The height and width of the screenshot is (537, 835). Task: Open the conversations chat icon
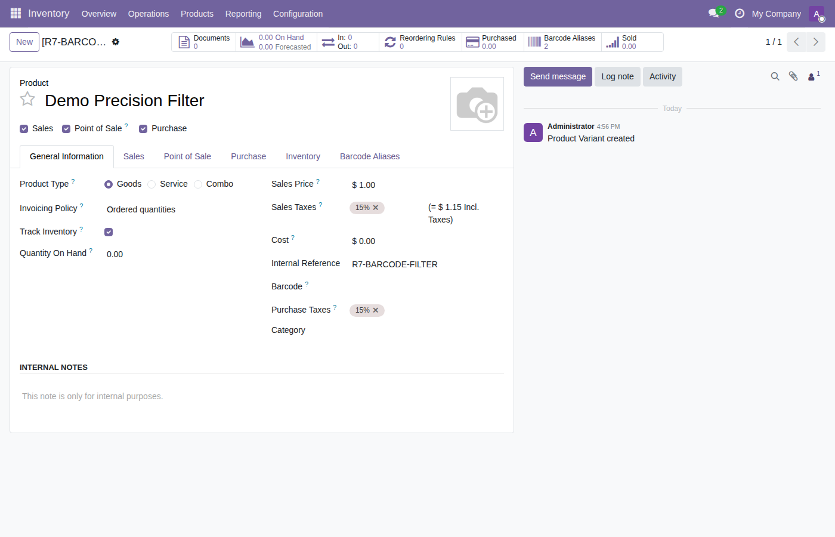(714, 13)
